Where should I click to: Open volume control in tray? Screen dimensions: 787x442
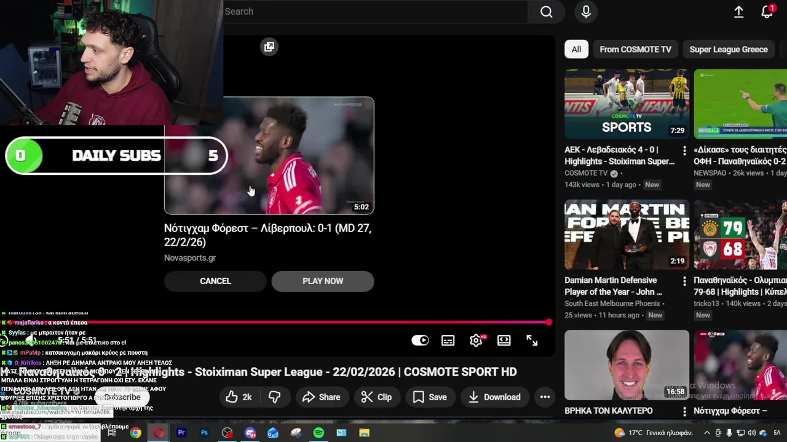point(751,433)
